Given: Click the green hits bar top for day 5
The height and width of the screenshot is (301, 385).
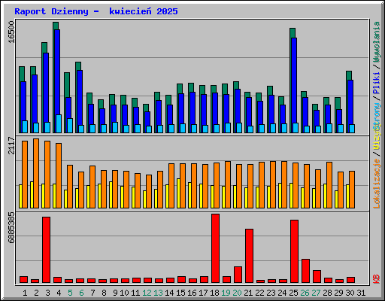Looking at the screenshot, I should coord(67,85).
